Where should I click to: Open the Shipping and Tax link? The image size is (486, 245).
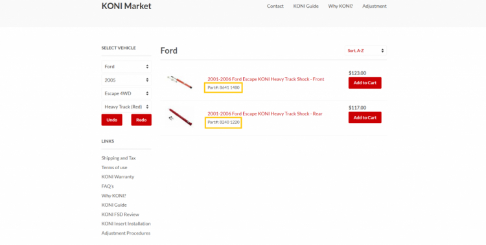(x=119, y=158)
